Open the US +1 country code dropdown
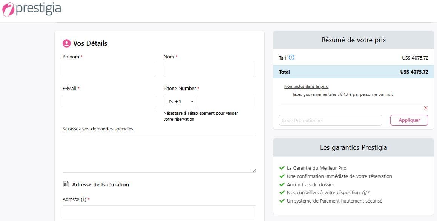Image resolution: width=437 pixels, height=221 pixels. coord(180,102)
